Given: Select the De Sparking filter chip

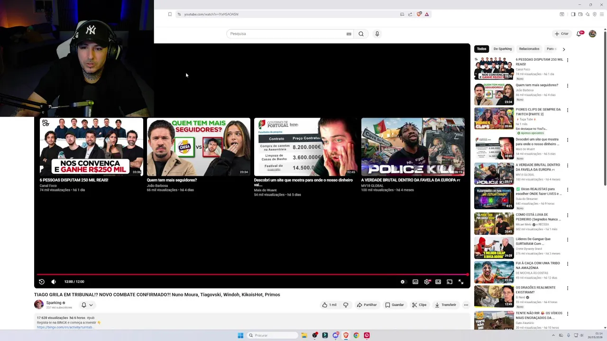Looking at the screenshot, I should 503,49.
